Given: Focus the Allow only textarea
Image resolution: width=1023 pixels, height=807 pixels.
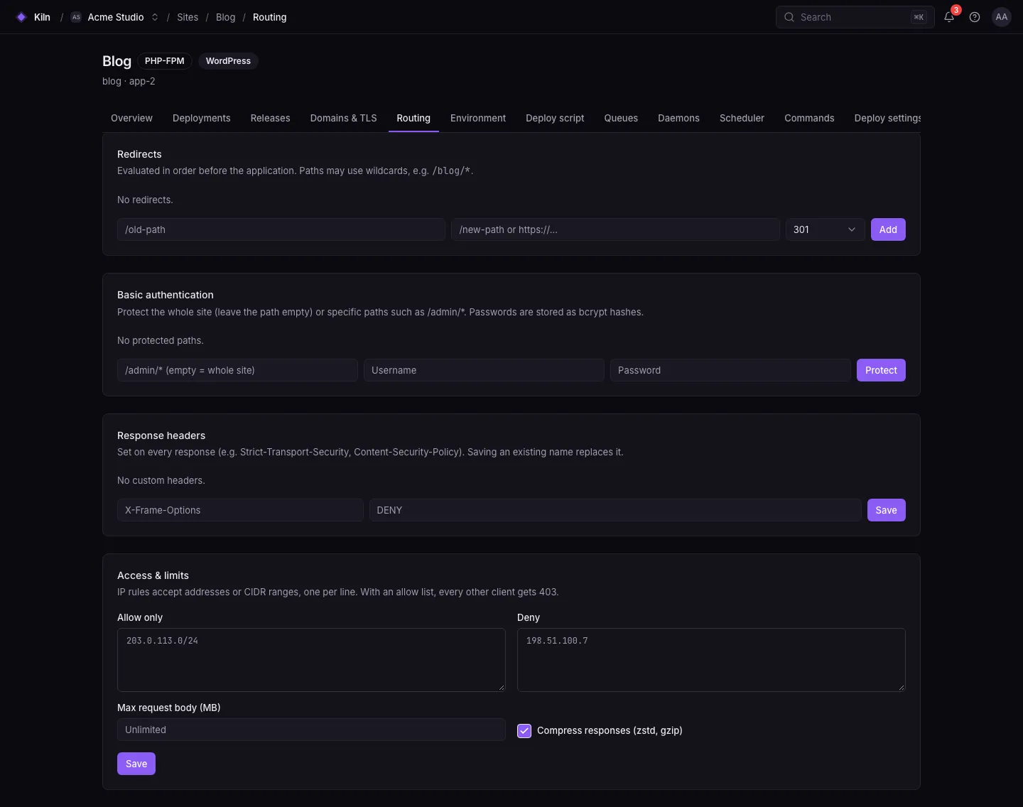Looking at the screenshot, I should (x=311, y=660).
